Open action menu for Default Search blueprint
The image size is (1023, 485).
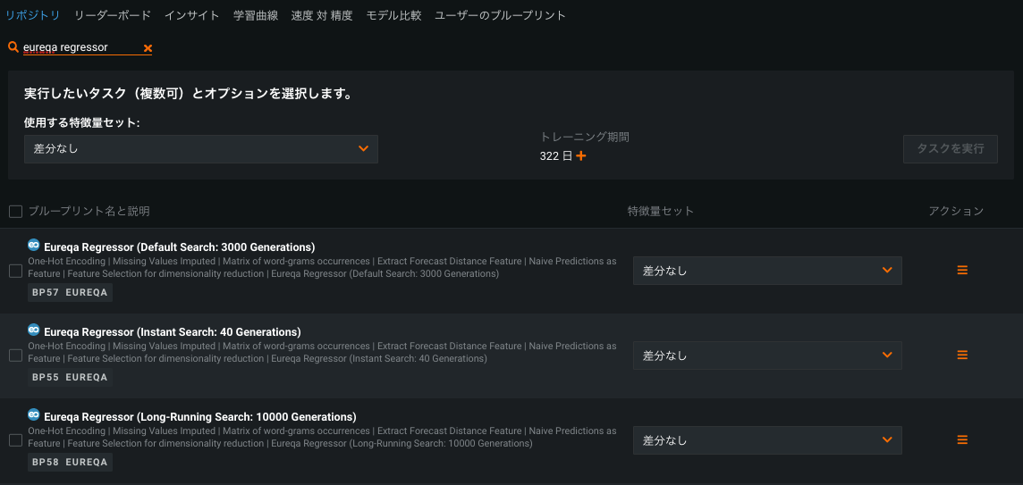[x=961, y=270]
